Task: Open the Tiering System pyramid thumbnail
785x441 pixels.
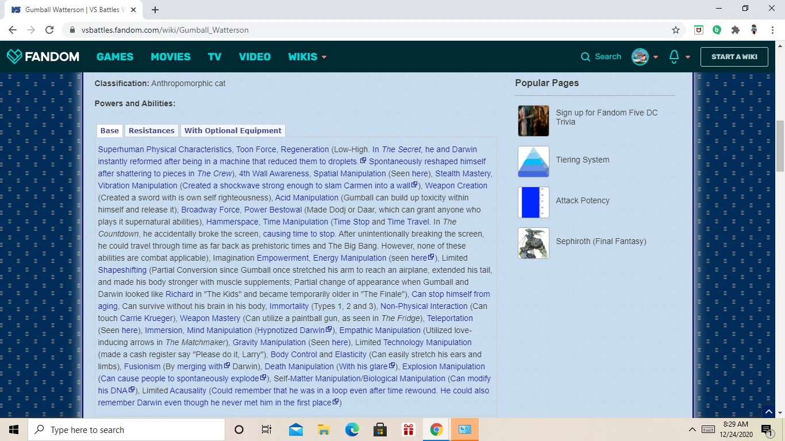Action: pyautogui.click(x=533, y=161)
